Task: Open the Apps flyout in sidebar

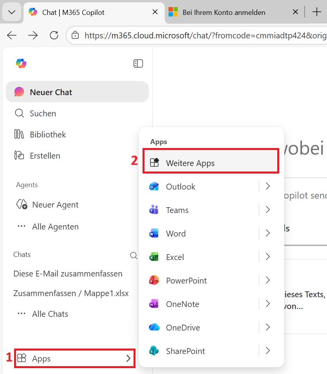Action: tap(75, 358)
